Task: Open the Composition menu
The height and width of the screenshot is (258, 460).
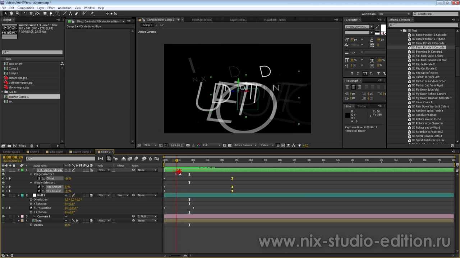Action: [x=26, y=8]
